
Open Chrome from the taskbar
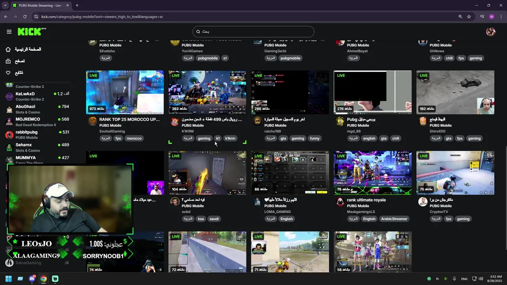(43, 279)
